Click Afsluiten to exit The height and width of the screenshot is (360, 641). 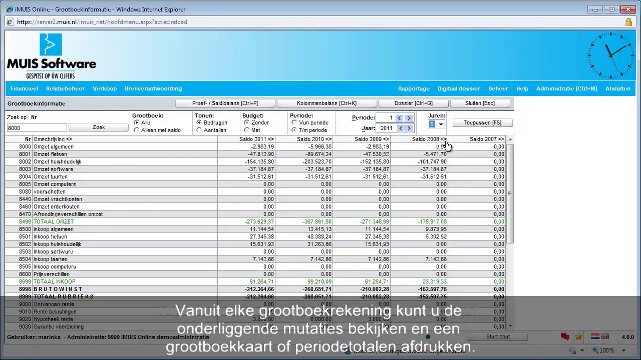(618, 89)
